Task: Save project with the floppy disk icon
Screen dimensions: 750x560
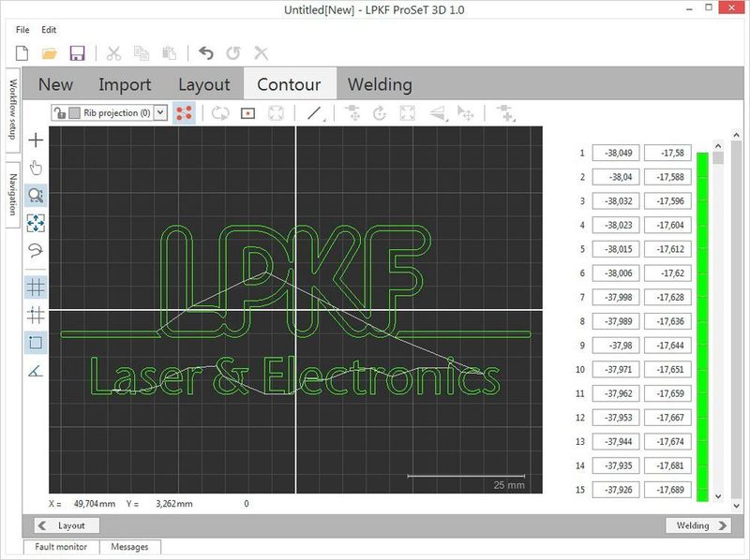Action: pyautogui.click(x=77, y=53)
